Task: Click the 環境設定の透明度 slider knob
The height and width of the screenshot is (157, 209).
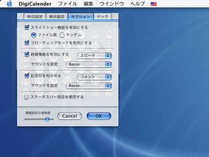Action: [47, 119]
